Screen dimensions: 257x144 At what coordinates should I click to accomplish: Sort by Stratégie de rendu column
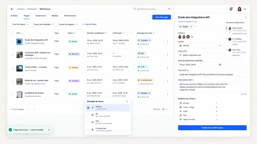click(x=154, y=33)
